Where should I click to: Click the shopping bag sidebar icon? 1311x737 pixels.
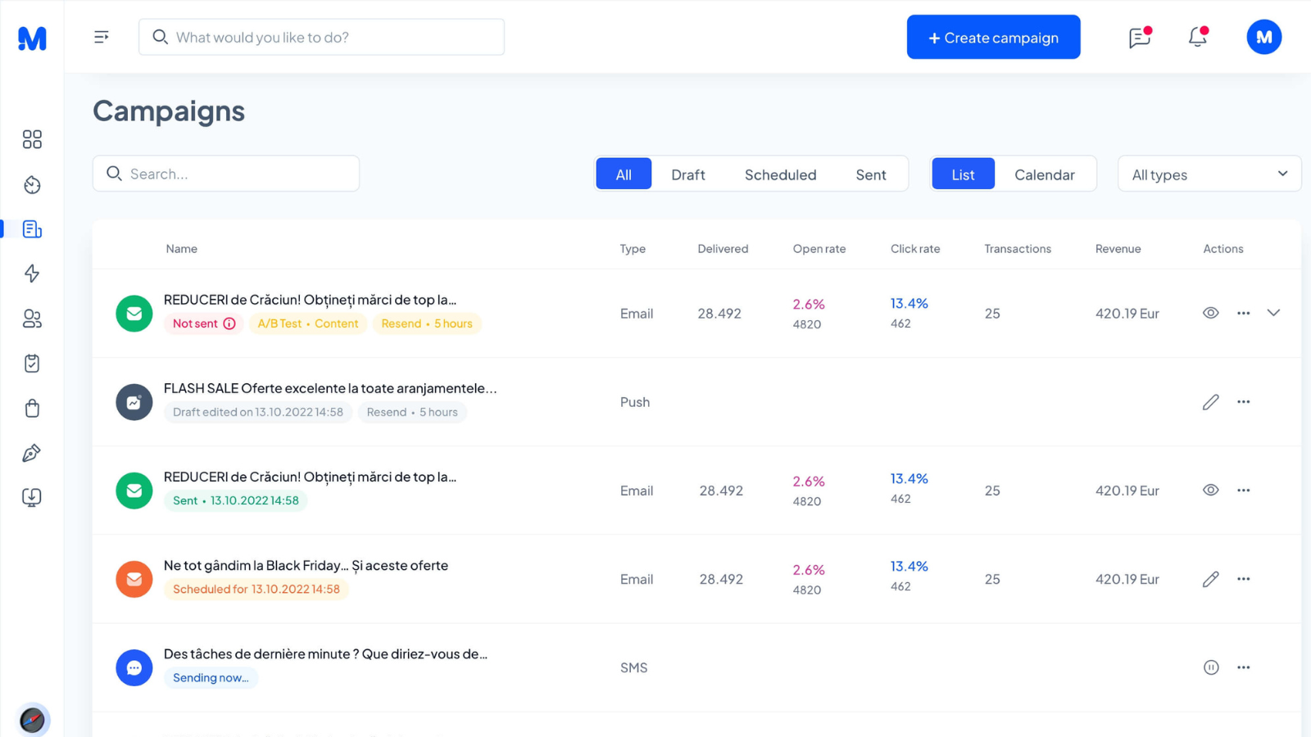(x=32, y=409)
